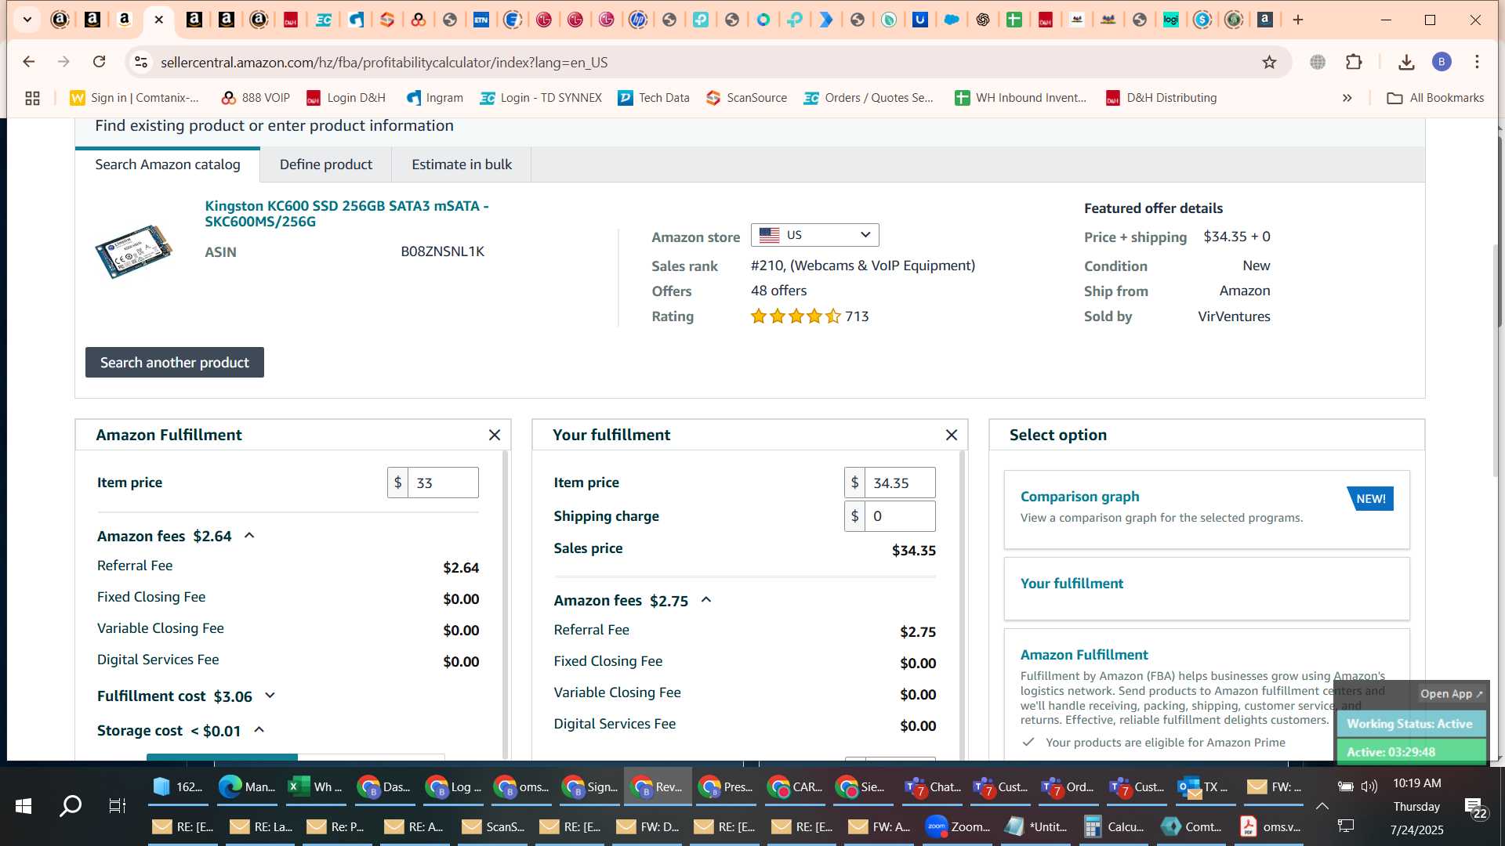Open the Login D&H bookmark
The image size is (1505, 846).
pyautogui.click(x=346, y=98)
